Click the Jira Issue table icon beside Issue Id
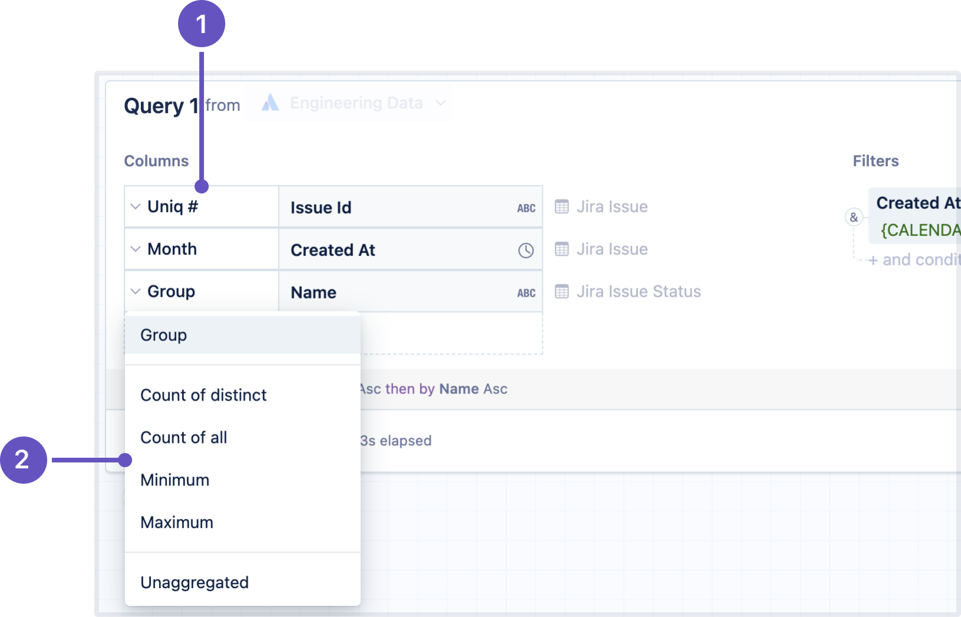This screenshot has height=617, width=961. pos(562,206)
